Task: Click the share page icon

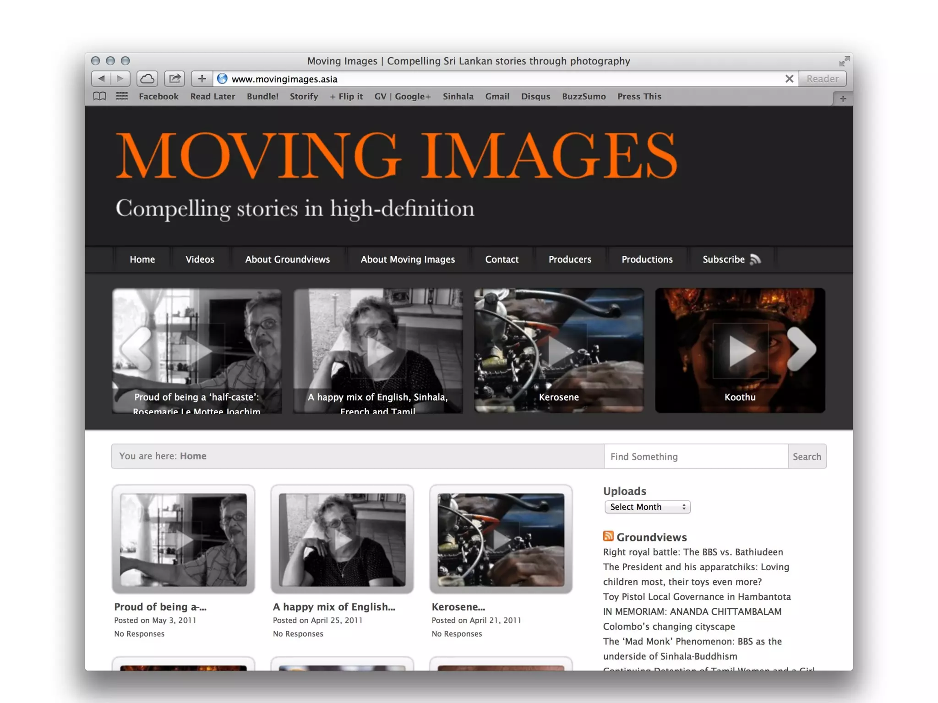Action: pyautogui.click(x=175, y=79)
